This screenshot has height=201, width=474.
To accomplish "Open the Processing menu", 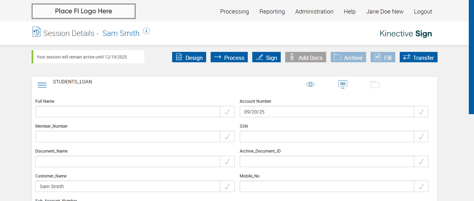I will [x=235, y=11].
